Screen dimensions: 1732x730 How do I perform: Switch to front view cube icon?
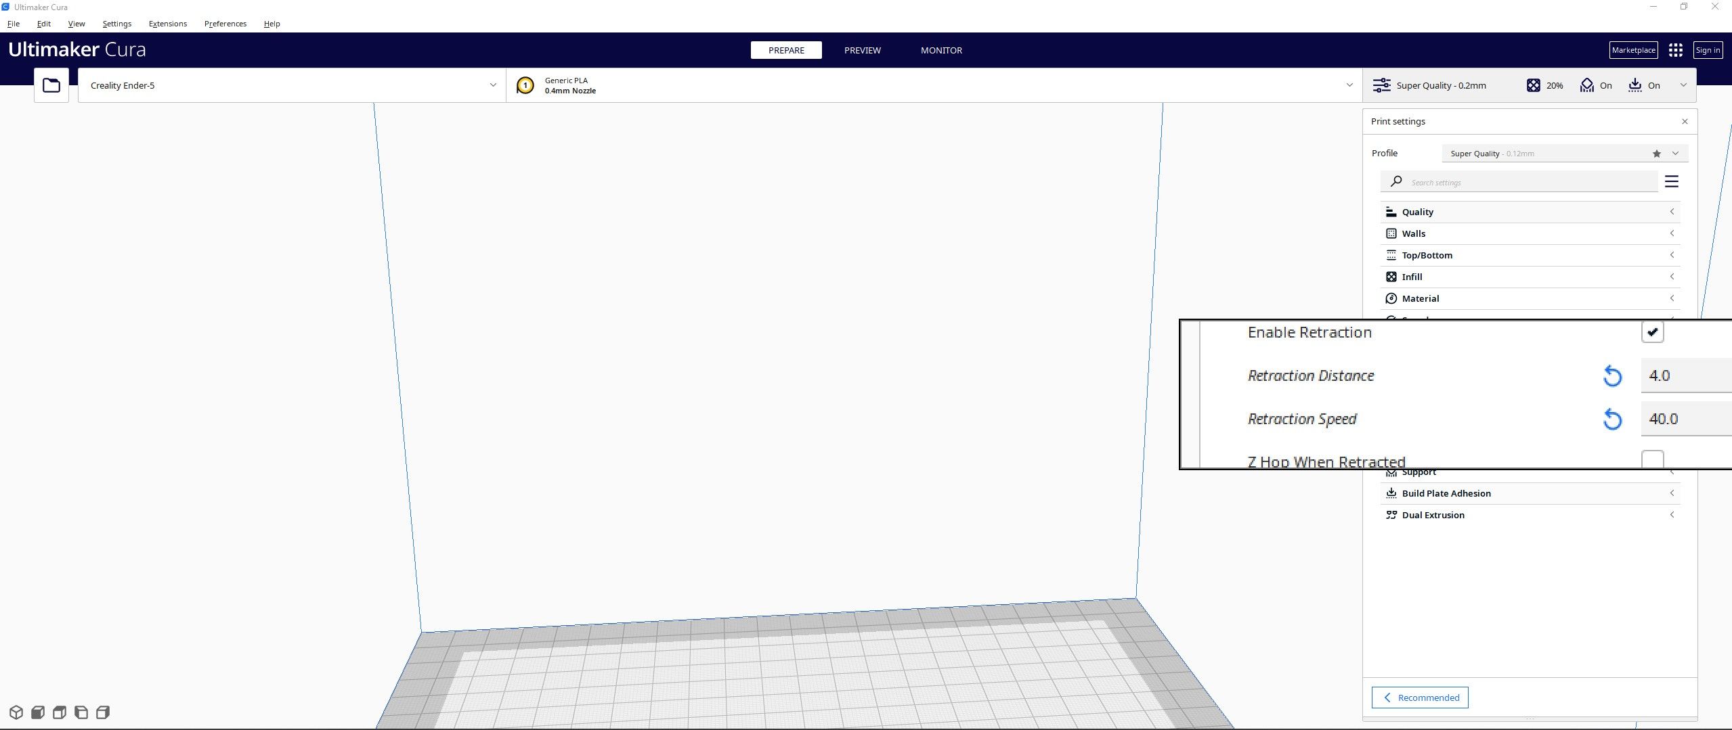point(38,712)
